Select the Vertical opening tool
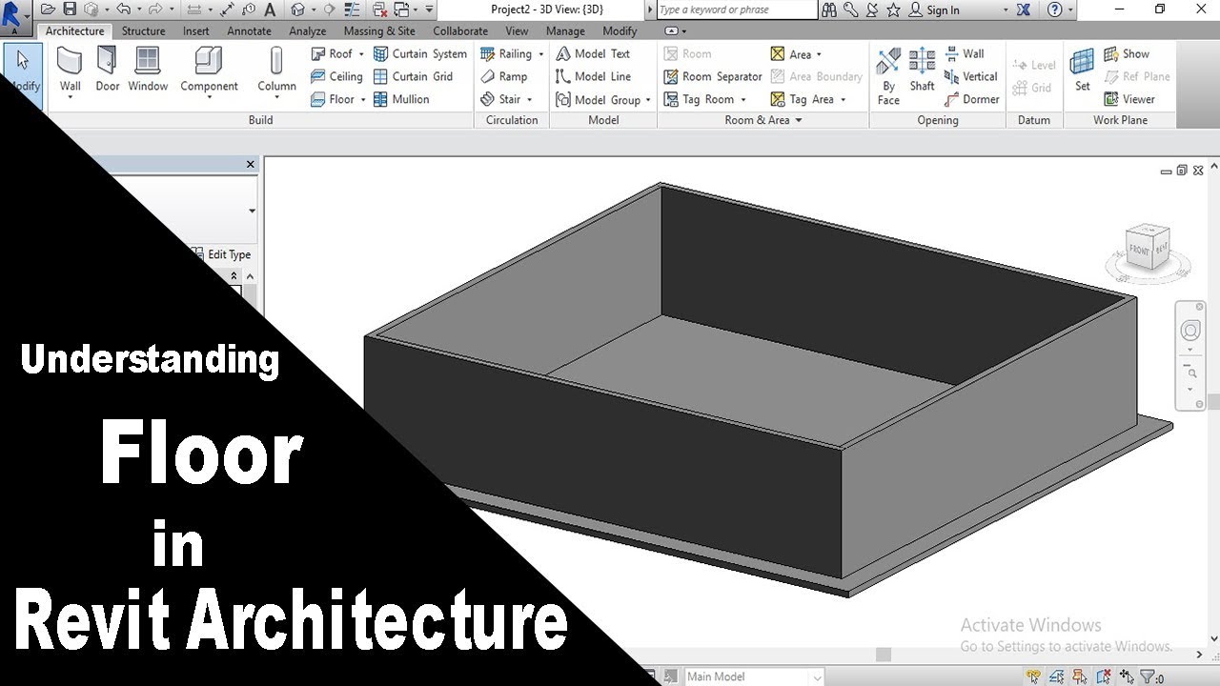The width and height of the screenshot is (1220, 686). 970,76
